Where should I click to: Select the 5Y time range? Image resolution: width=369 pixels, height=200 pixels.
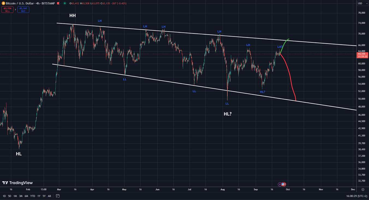coord(44,196)
